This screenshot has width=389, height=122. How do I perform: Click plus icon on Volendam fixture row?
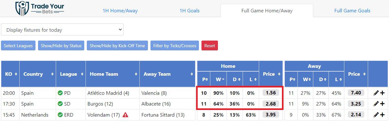(x=382, y=114)
